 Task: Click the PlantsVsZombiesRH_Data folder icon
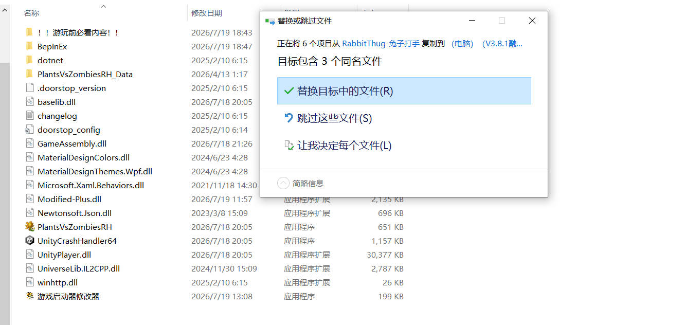[29, 74]
